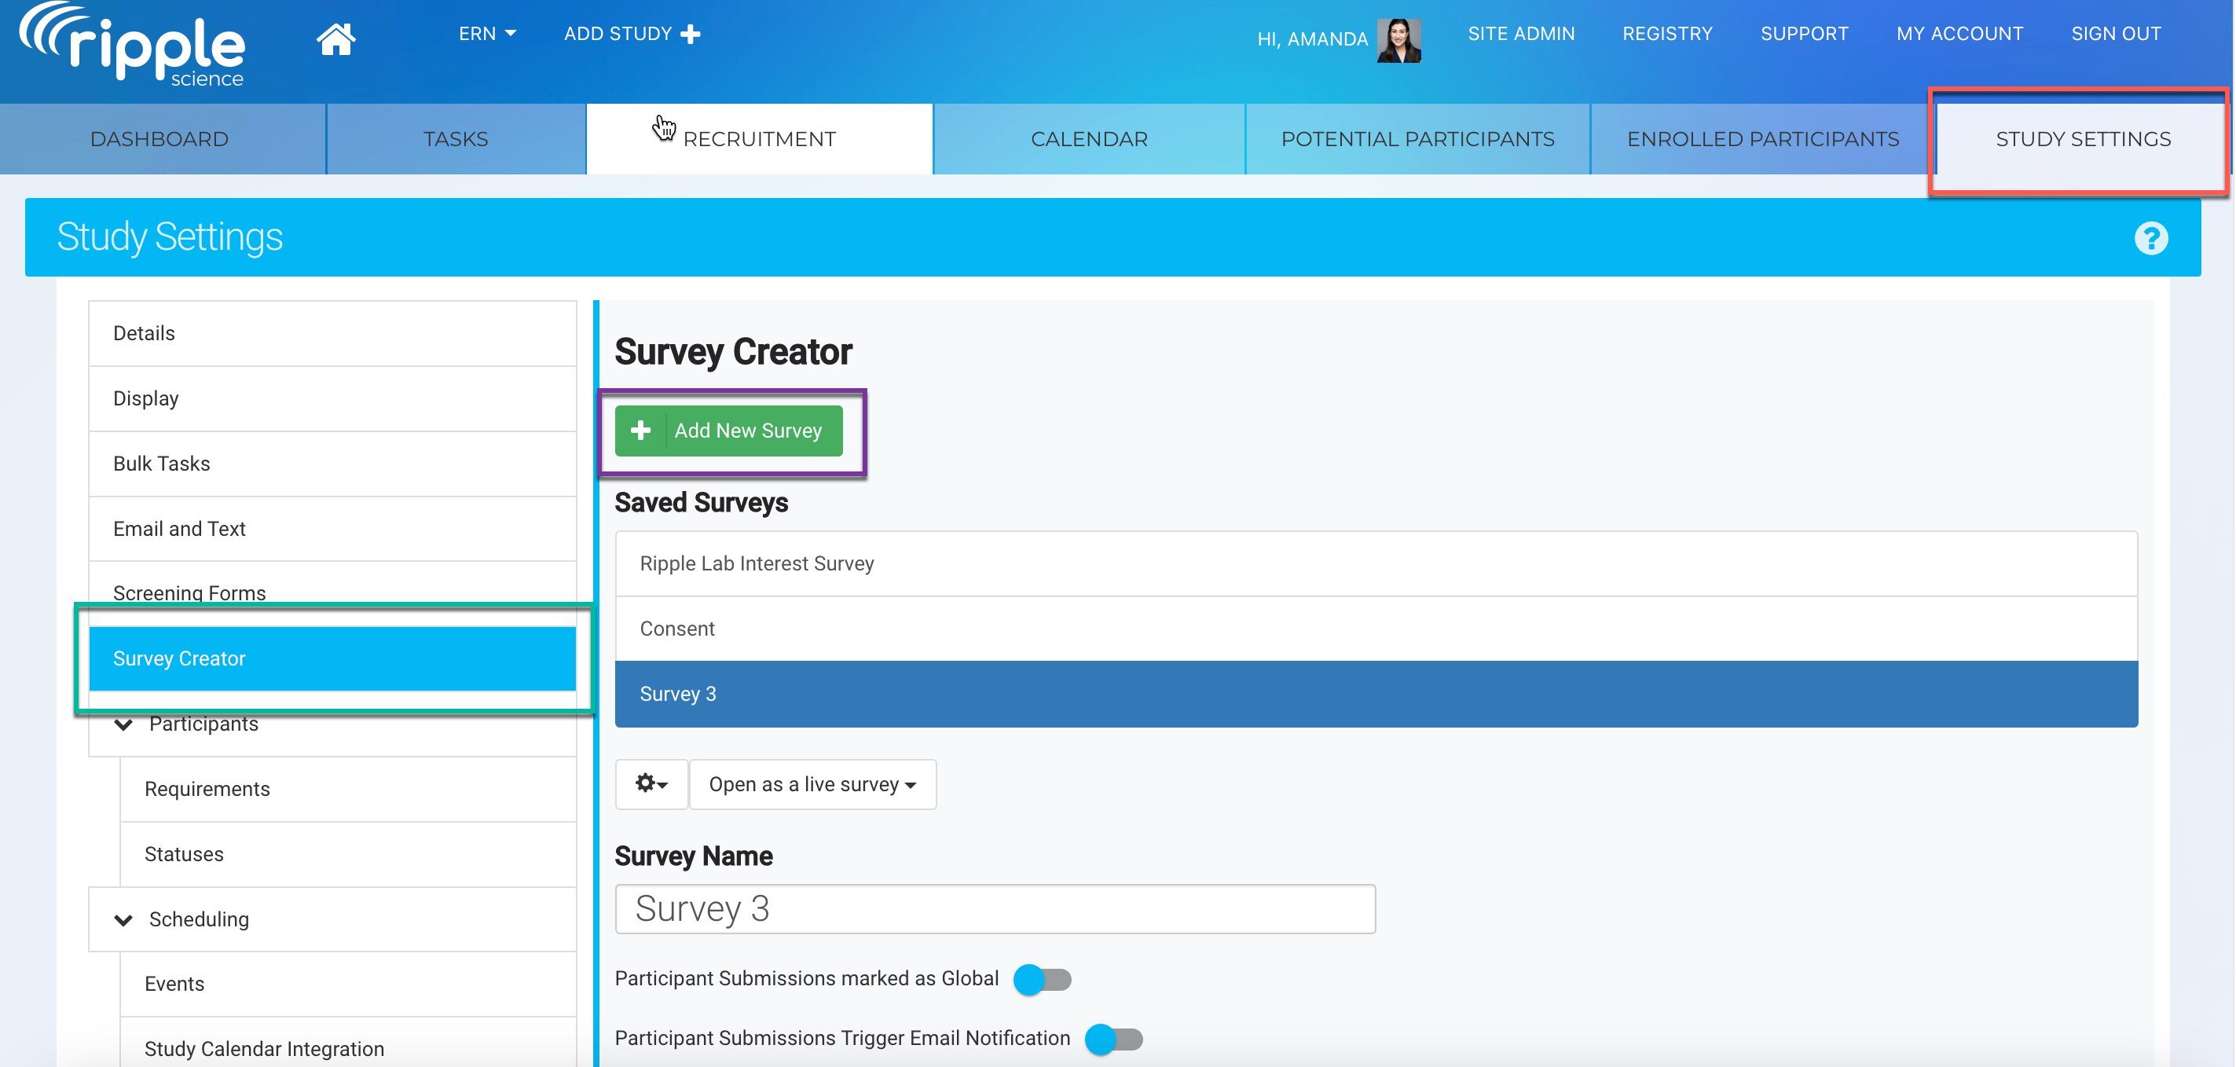Click Amanda's profile avatar photo
This screenshot has width=2236, height=1067.
pyautogui.click(x=1398, y=40)
